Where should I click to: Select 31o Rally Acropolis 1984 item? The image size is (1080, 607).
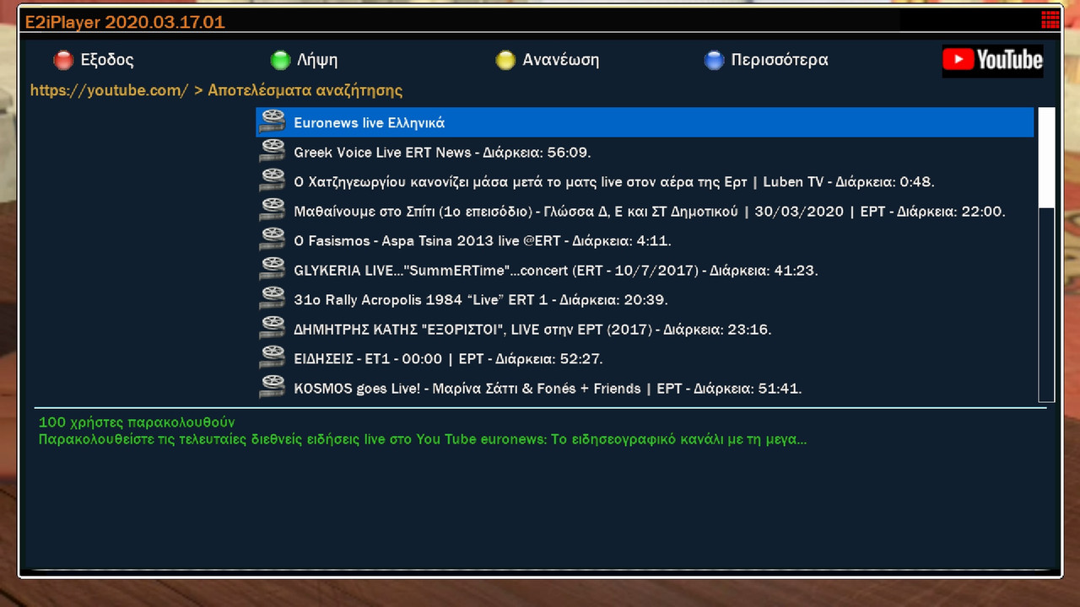tap(645, 299)
